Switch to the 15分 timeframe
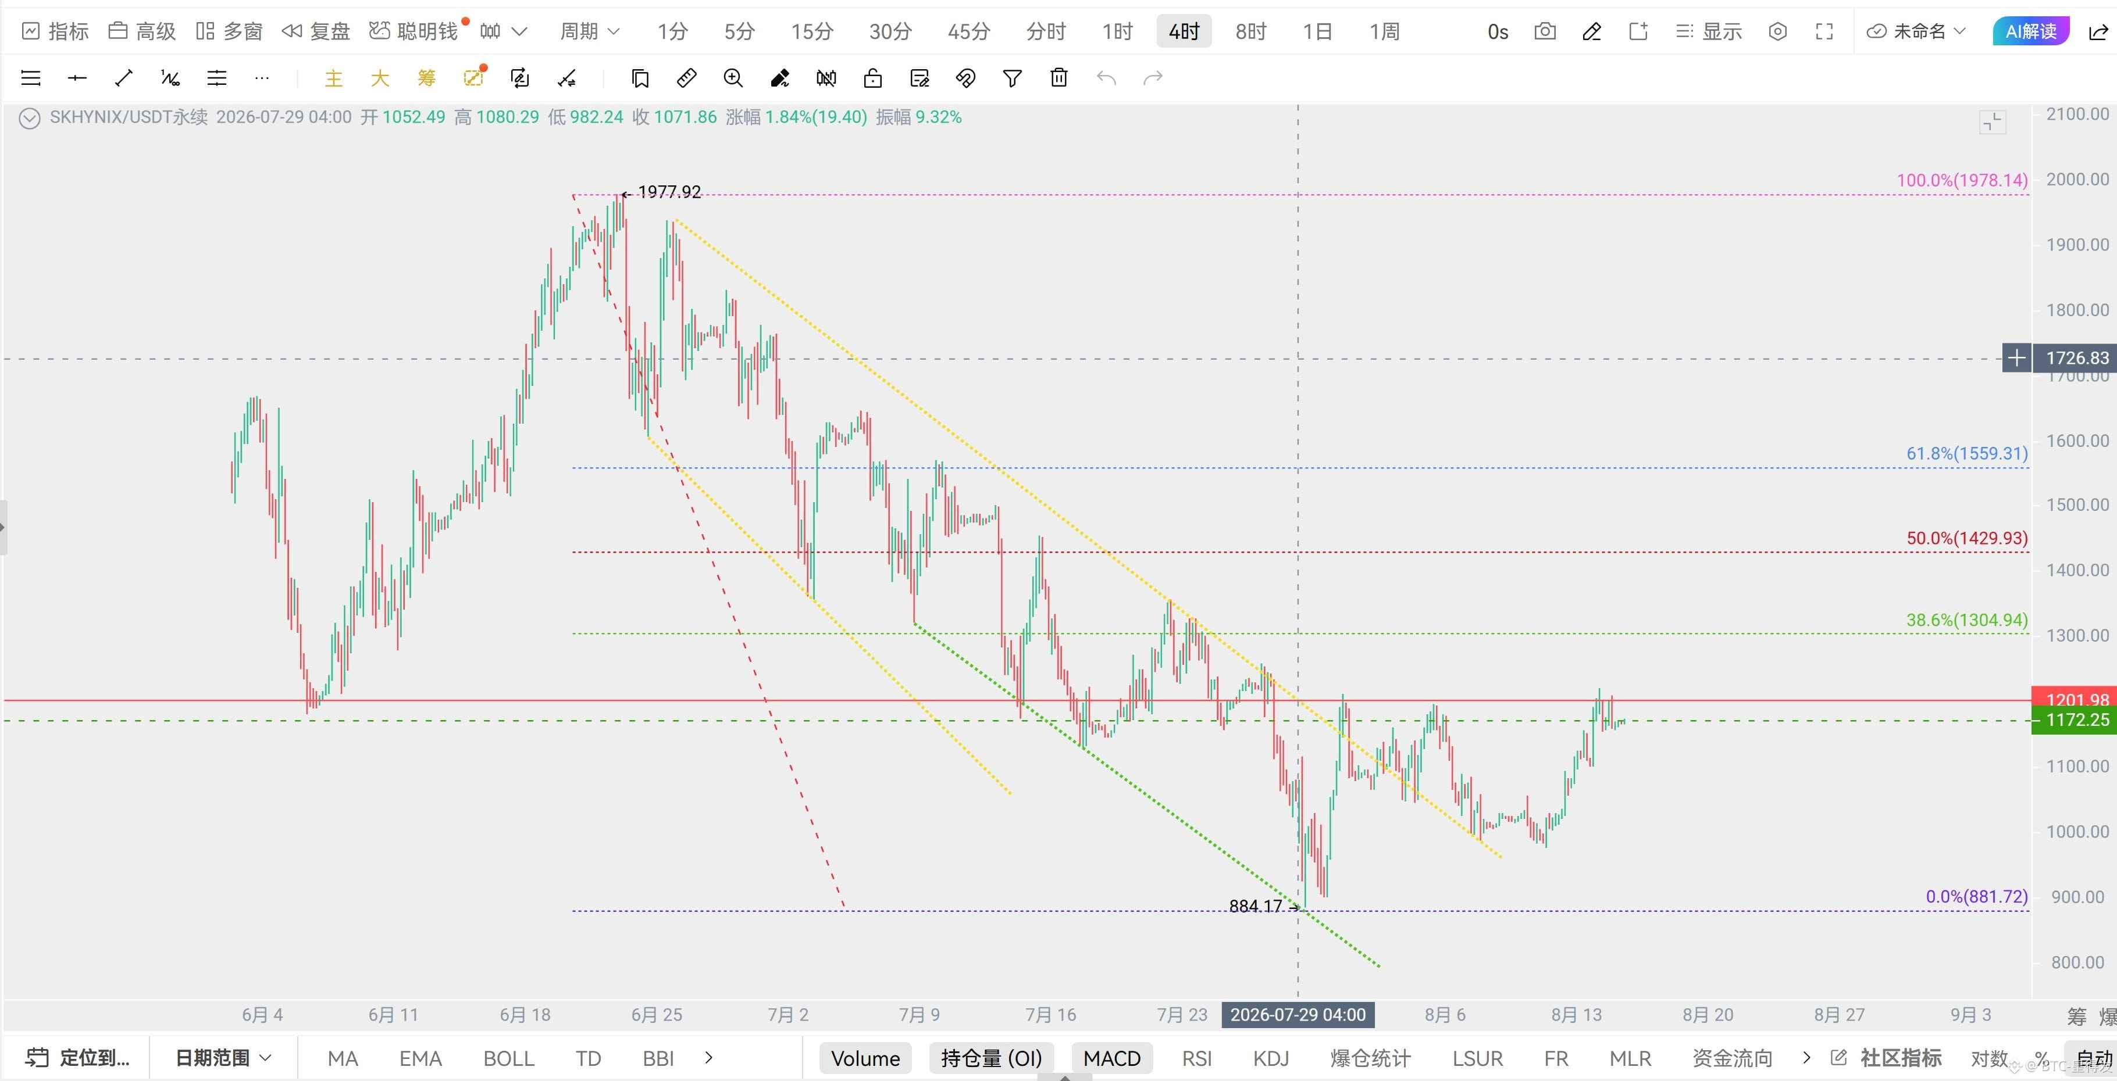Viewport: 2117px width, 1081px height. 812,31
